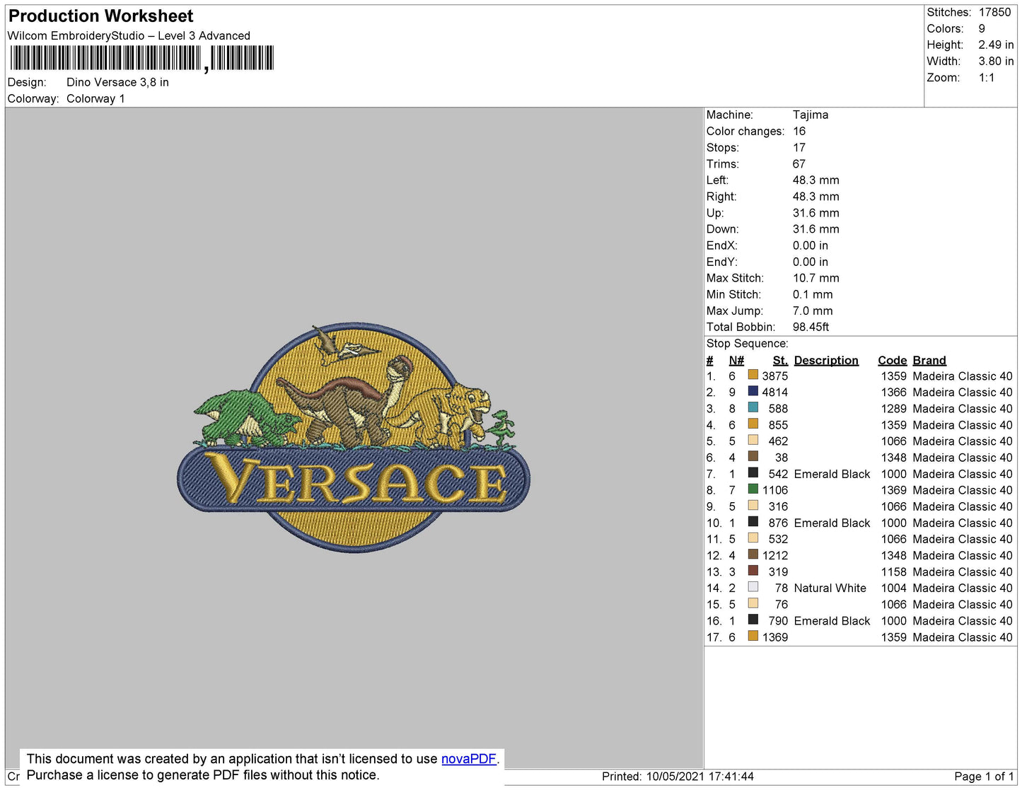Select stop 3 teal color swatch
Viewport: 1022px width, 790px height.
point(753,407)
